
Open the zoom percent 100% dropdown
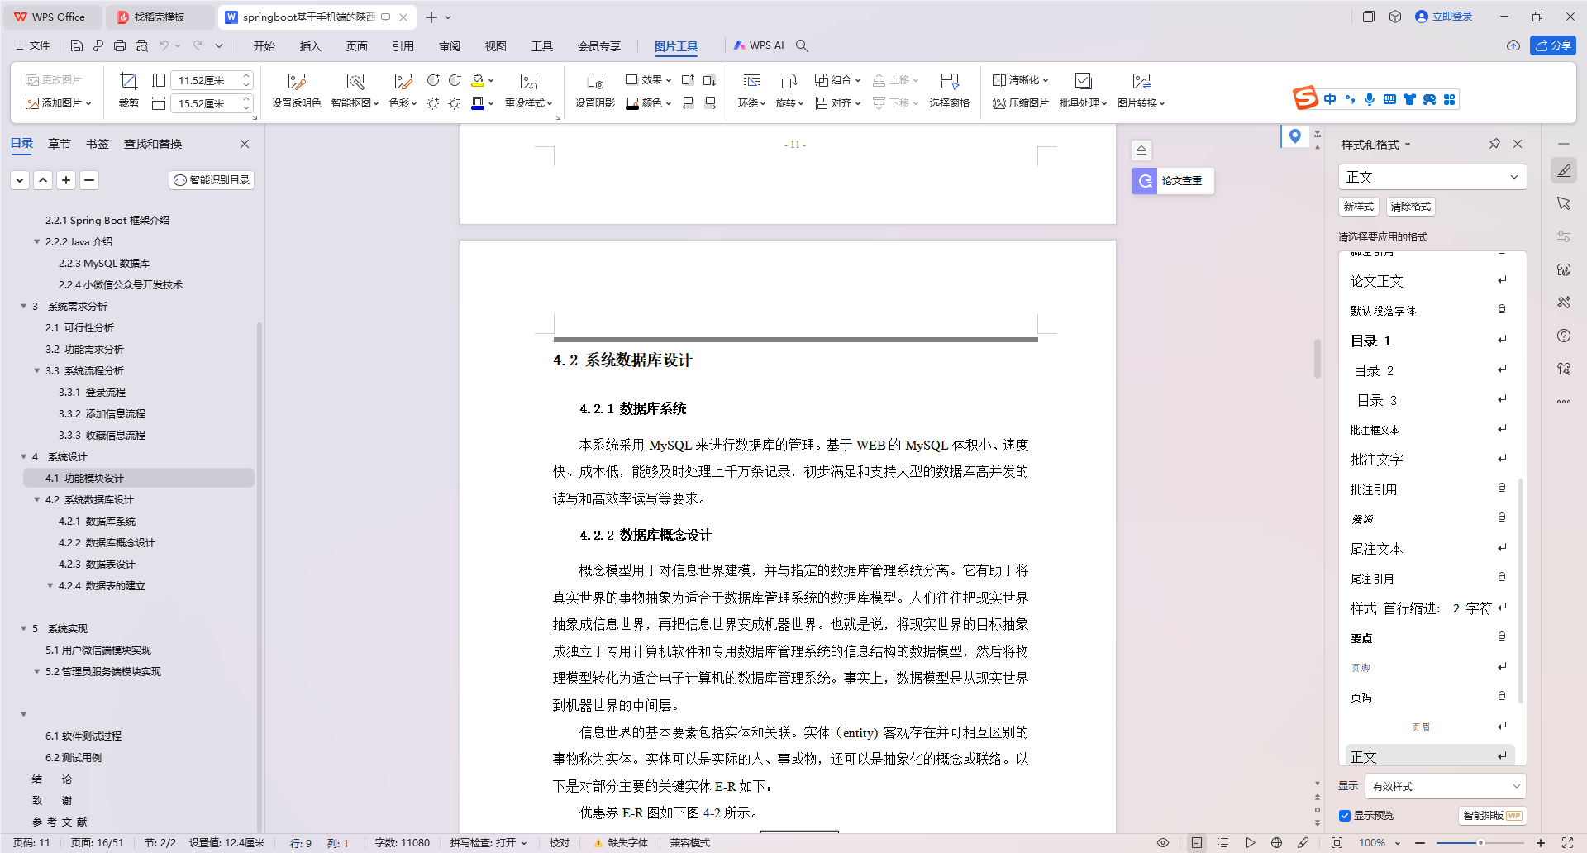[1380, 843]
